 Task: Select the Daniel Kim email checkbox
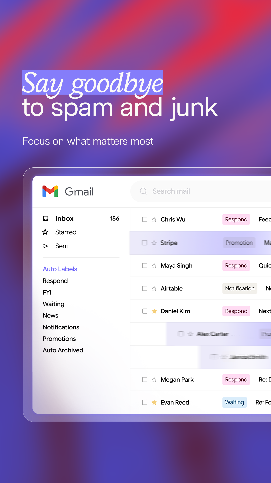(x=145, y=311)
